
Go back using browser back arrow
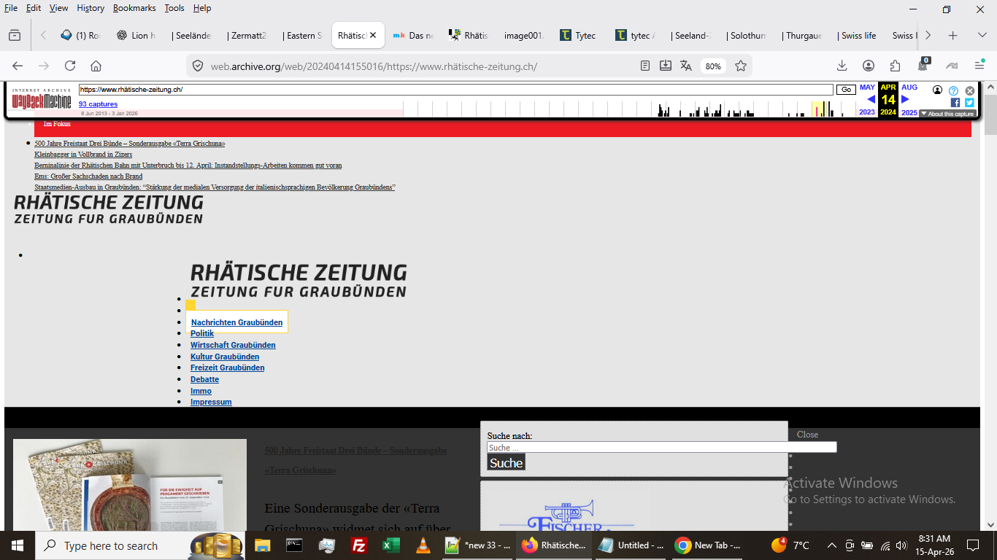[18, 66]
